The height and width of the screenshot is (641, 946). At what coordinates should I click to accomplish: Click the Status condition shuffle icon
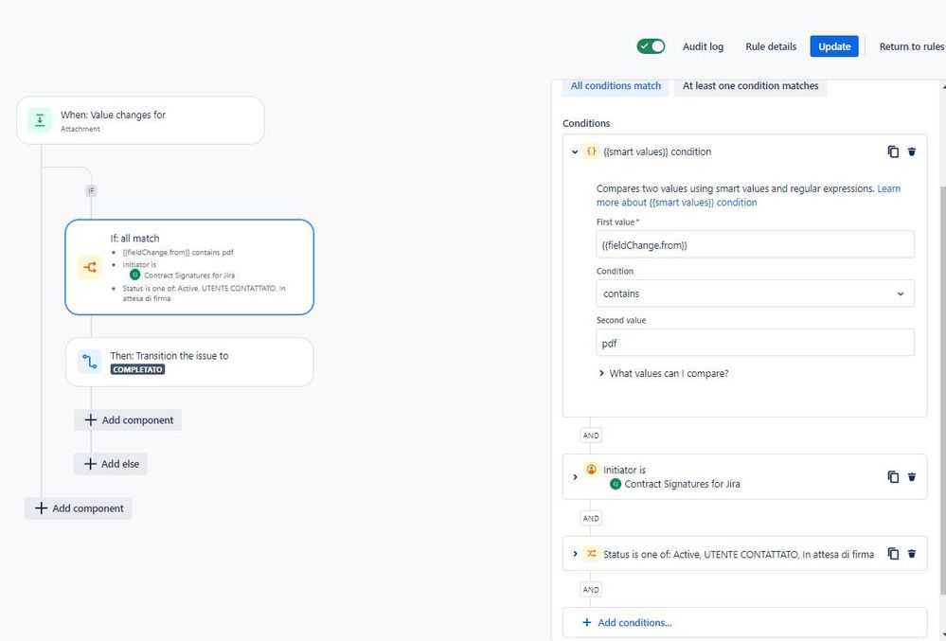[x=591, y=554]
